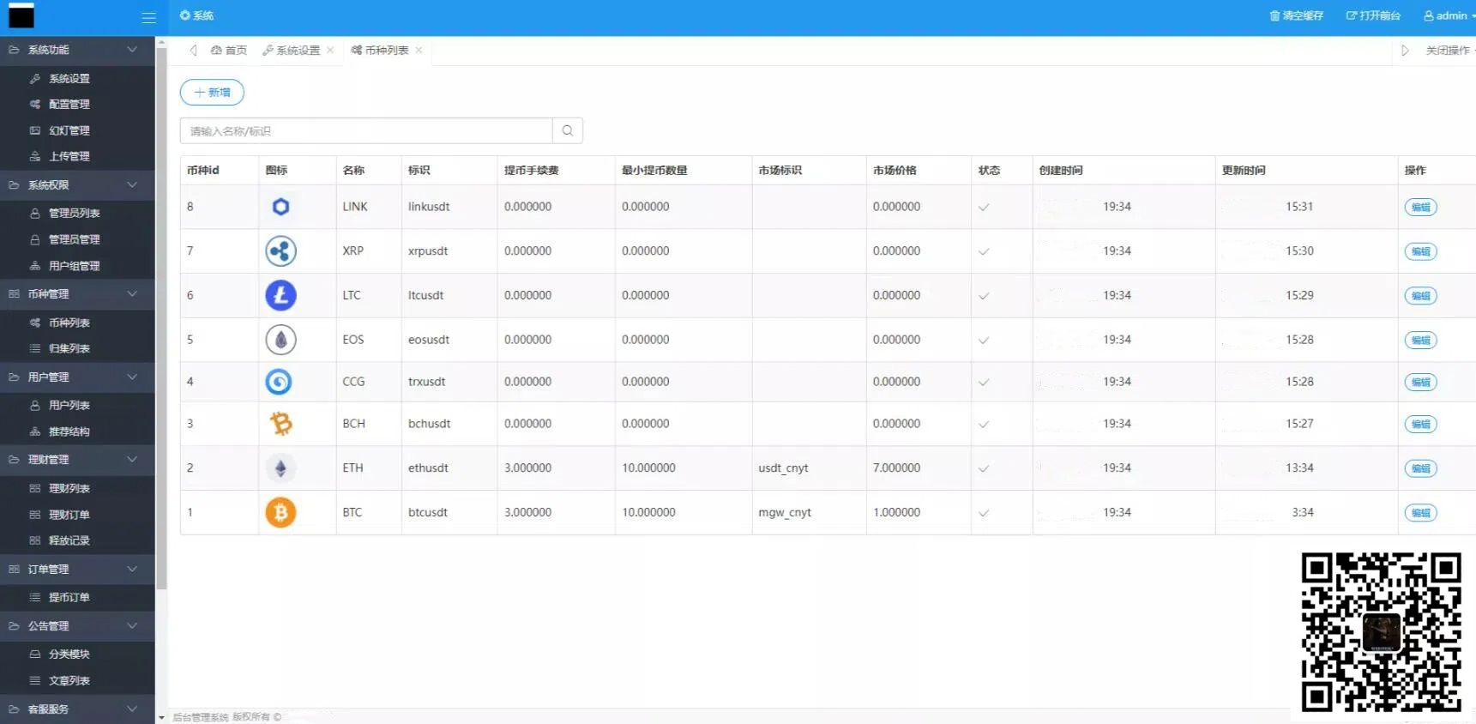
Task: Toggle status checkmark for ETH row
Action: tap(984, 468)
